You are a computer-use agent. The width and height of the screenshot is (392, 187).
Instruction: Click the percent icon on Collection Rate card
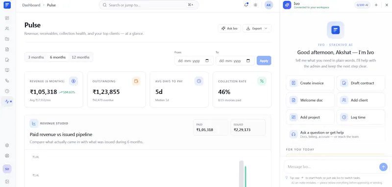pos(262,81)
